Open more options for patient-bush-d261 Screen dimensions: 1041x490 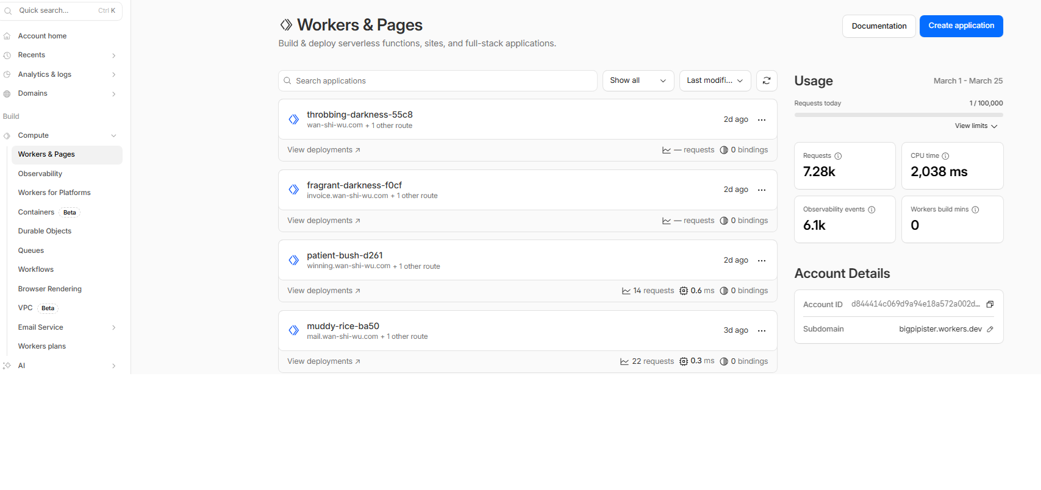point(762,260)
